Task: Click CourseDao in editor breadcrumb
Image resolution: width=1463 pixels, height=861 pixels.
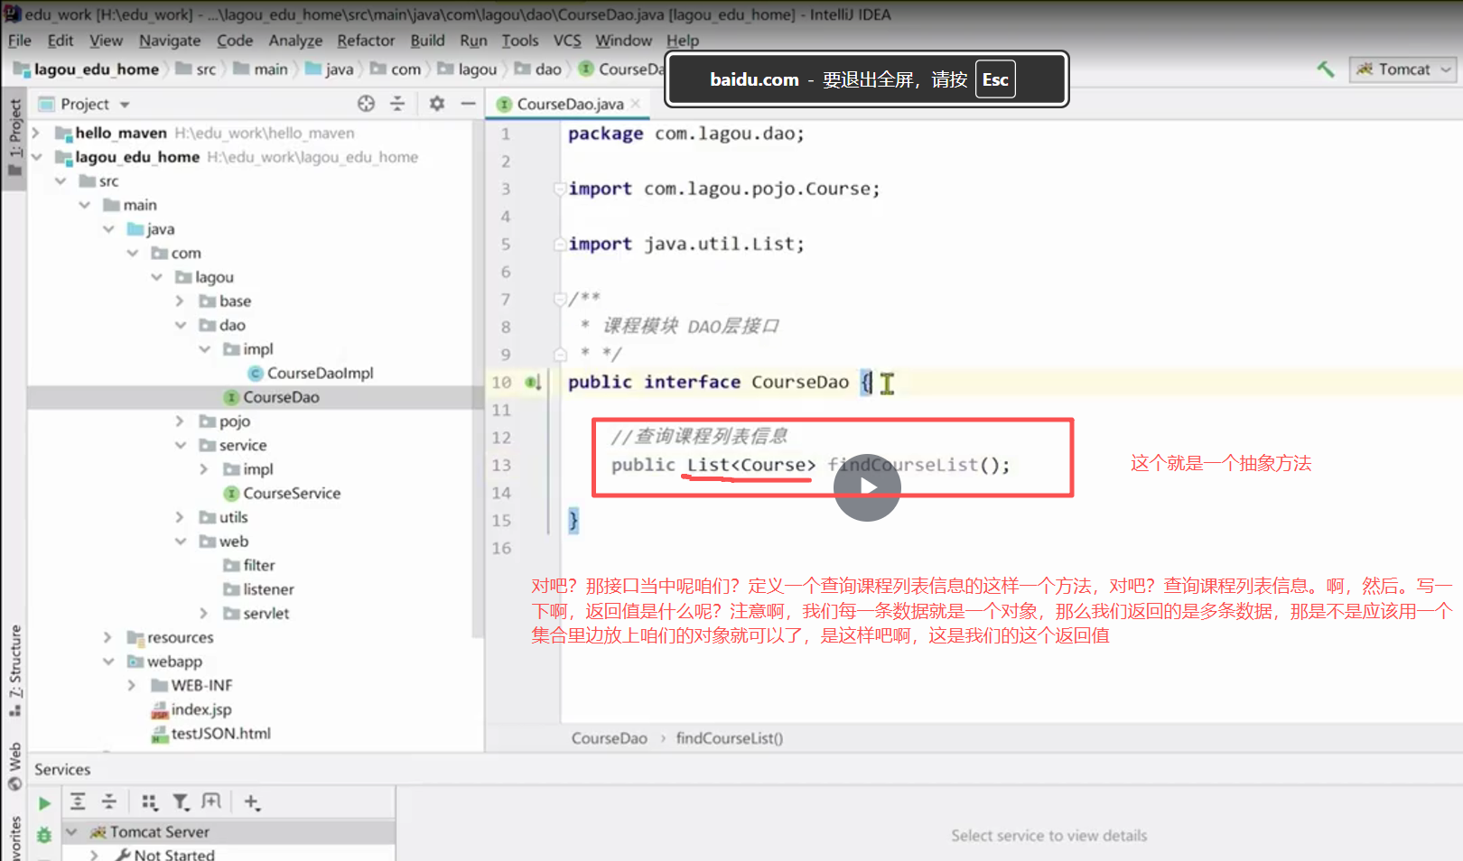Action: [x=610, y=738]
